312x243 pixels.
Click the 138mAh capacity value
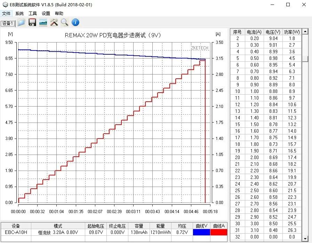tap(139, 232)
